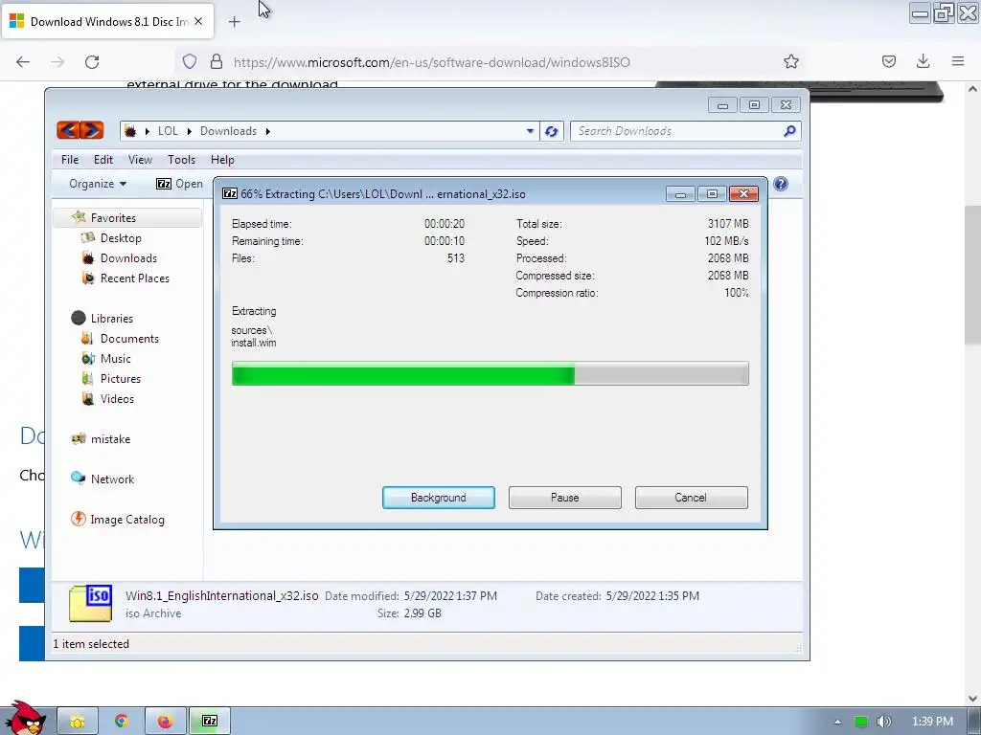Expand the breadcrumb arrow before LOL
Viewport: 981px width, 735px height.
click(x=147, y=131)
